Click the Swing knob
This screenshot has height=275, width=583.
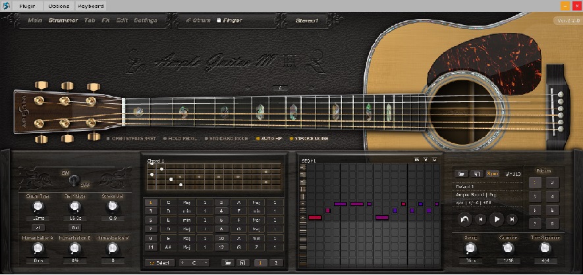(x=471, y=248)
